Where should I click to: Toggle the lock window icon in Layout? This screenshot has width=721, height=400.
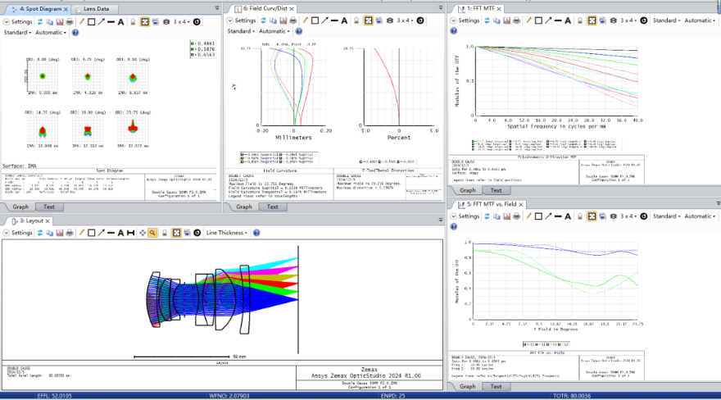coord(165,233)
